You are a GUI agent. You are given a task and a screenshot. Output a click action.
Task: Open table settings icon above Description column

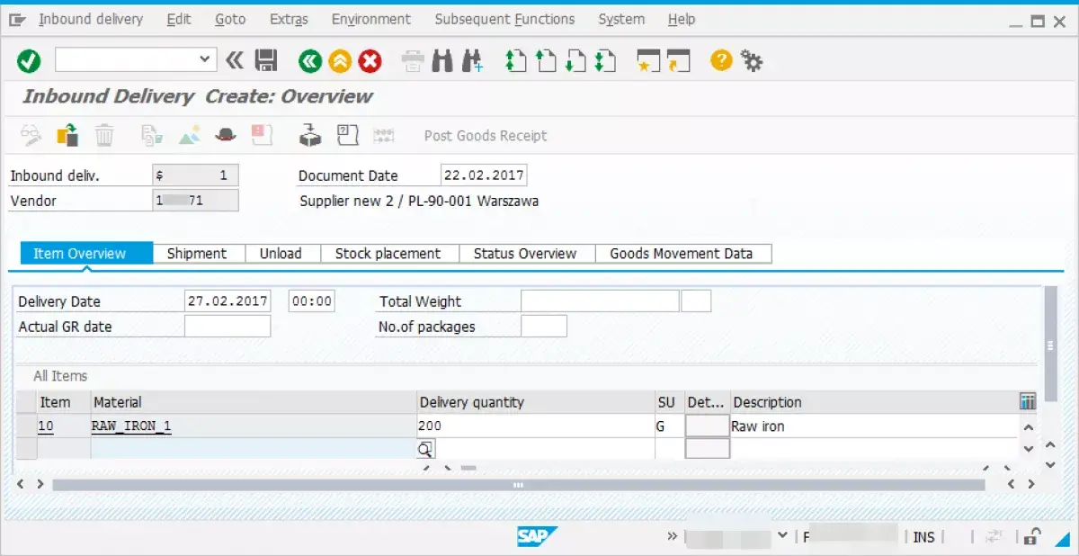pos(1028,401)
